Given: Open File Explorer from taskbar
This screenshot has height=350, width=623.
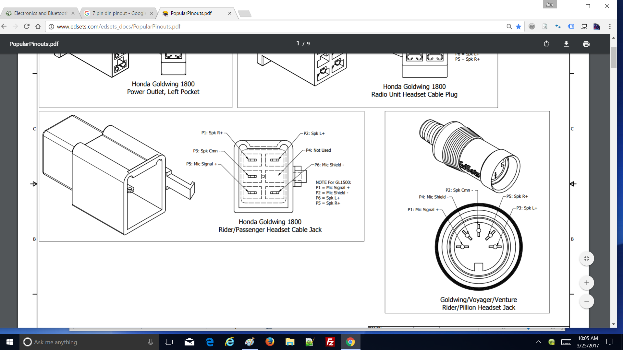Looking at the screenshot, I should pos(290,342).
